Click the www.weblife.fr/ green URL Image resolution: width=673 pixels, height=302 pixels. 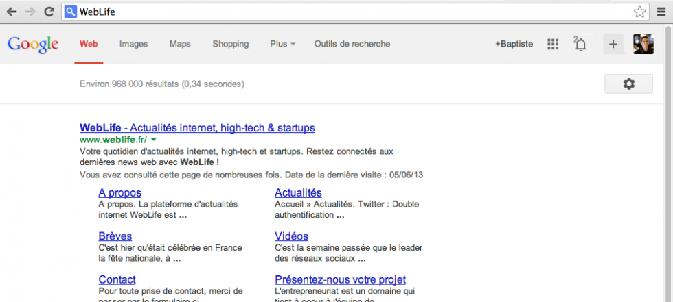pyautogui.click(x=113, y=140)
